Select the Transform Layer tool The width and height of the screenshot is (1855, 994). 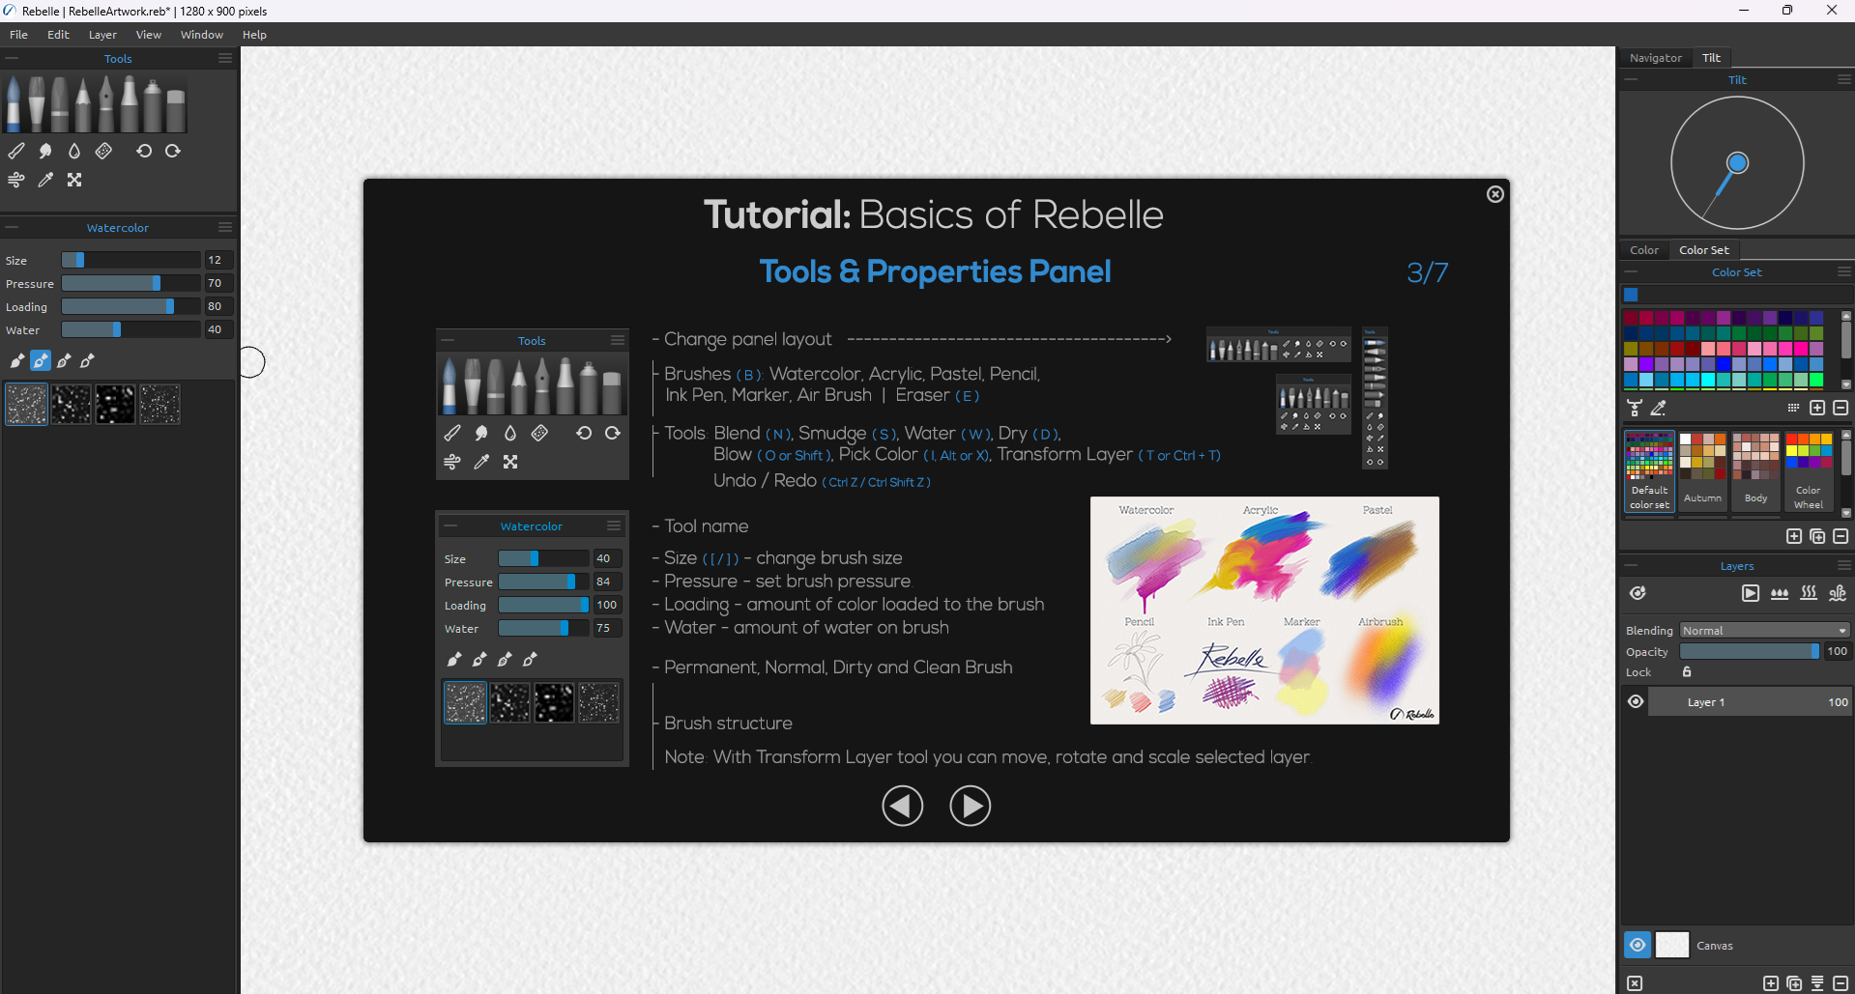(x=74, y=180)
